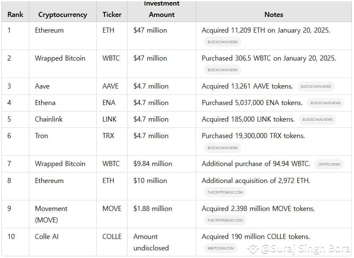Click the Cryptocurrency column header
This screenshot has width=354, height=258.
click(63, 14)
